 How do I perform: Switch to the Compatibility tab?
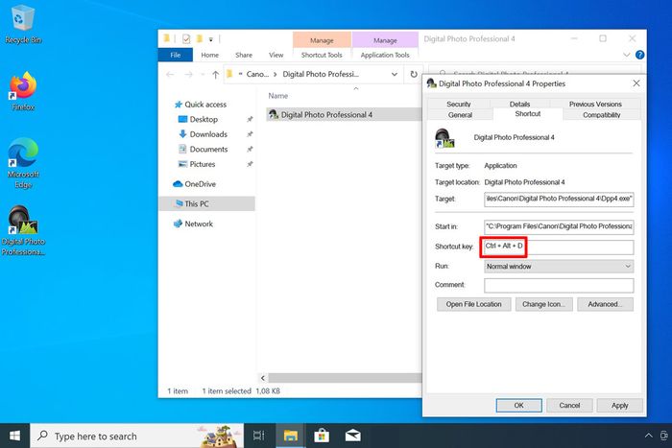601,114
